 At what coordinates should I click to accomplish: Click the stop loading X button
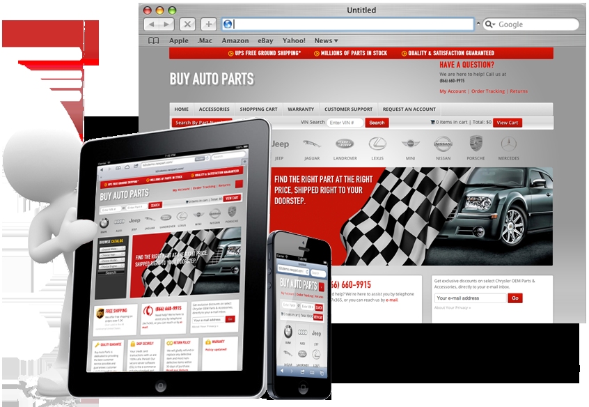point(187,24)
